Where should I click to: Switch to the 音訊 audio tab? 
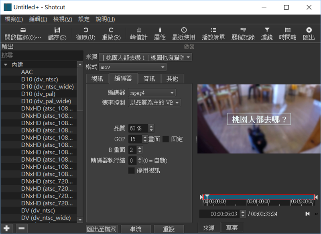149,79
